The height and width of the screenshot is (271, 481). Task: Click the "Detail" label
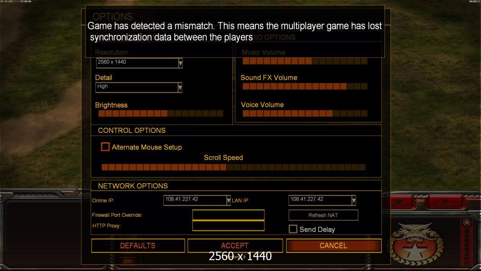click(x=104, y=78)
